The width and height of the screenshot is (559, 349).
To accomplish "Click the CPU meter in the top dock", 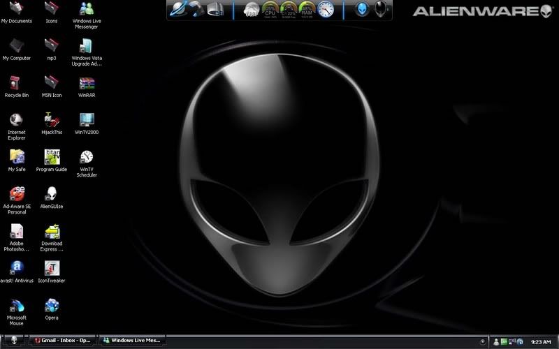I will pyautogui.click(x=270, y=10).
